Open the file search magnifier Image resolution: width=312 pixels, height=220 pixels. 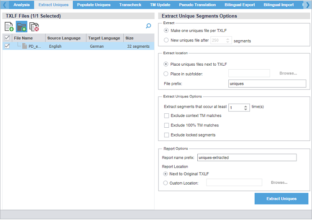pos(148,26)
